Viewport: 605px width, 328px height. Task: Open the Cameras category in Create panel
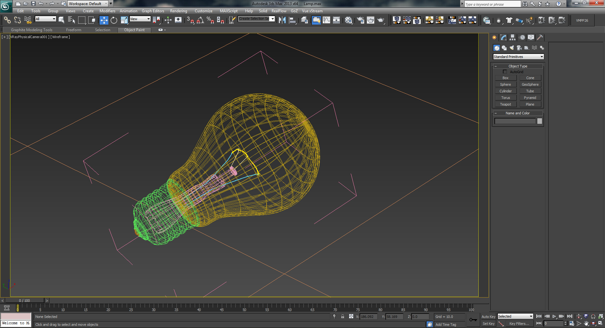tap(519, 48)
